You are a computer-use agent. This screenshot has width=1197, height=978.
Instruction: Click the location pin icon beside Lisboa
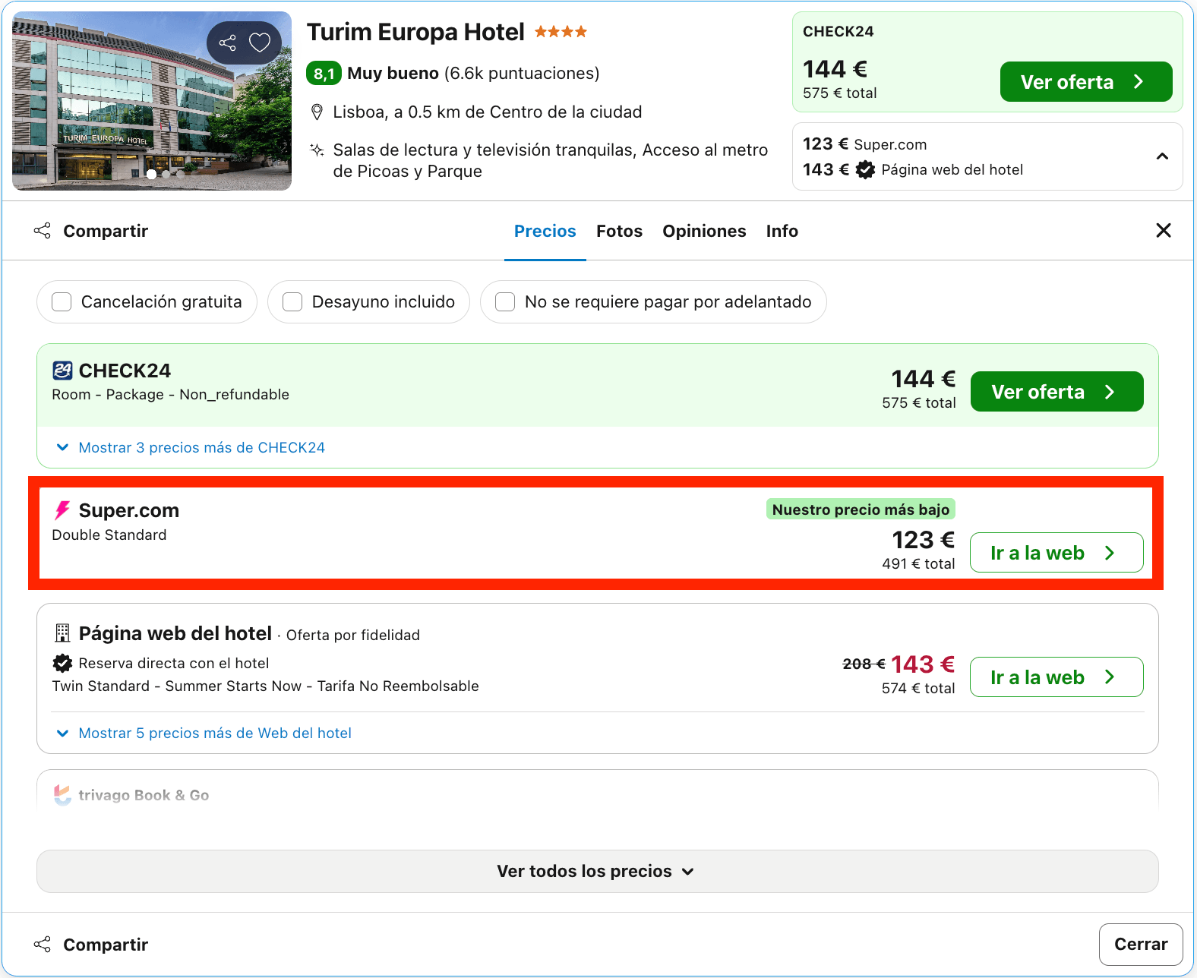pyautogui.click(x=317, y=112)
